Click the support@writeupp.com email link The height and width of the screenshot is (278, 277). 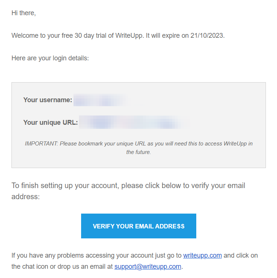[x=148, y=267]
